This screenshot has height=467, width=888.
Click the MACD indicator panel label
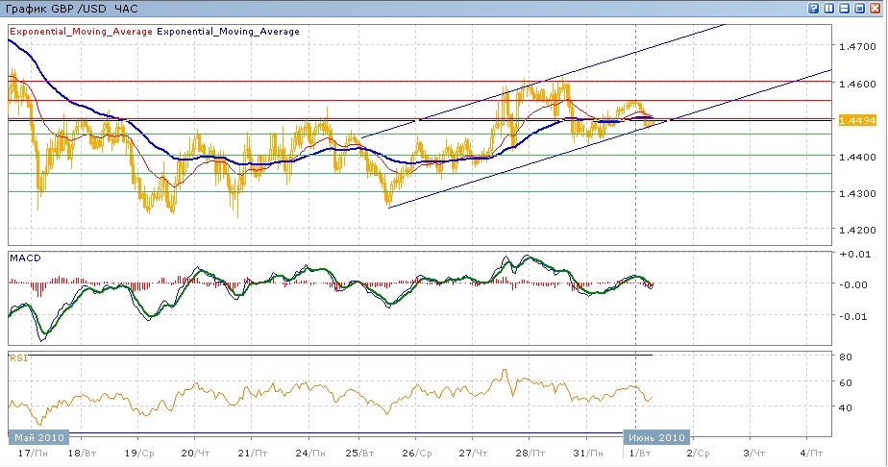pos(24,258)
